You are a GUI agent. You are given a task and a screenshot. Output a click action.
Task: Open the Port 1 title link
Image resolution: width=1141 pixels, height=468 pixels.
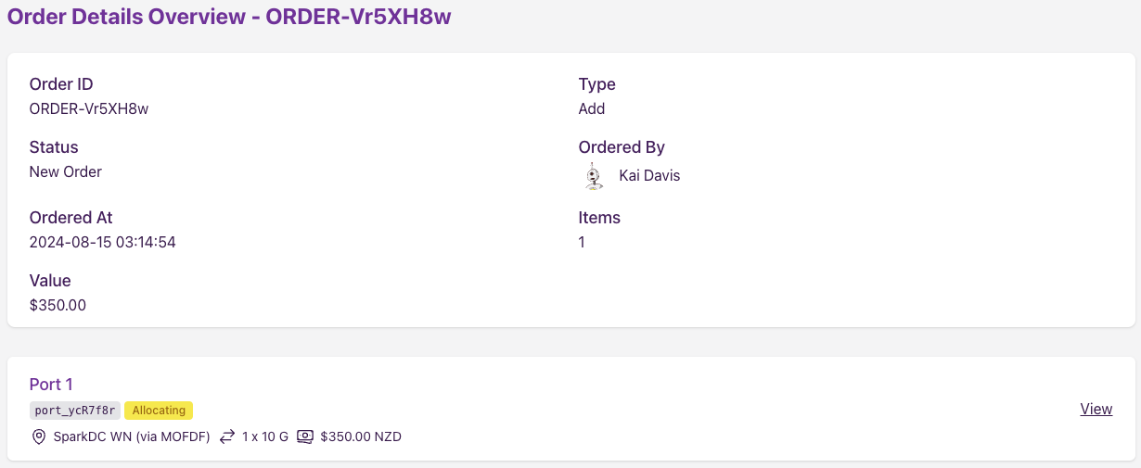51,385
